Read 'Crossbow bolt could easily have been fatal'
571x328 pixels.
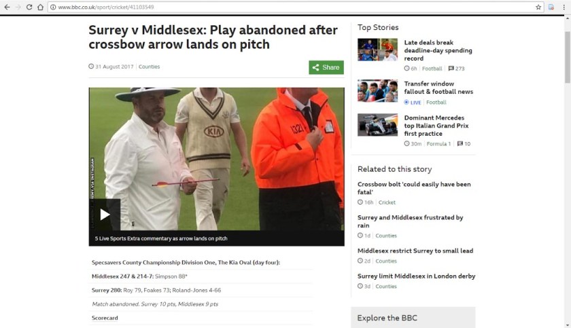click(x=414, y=188)
